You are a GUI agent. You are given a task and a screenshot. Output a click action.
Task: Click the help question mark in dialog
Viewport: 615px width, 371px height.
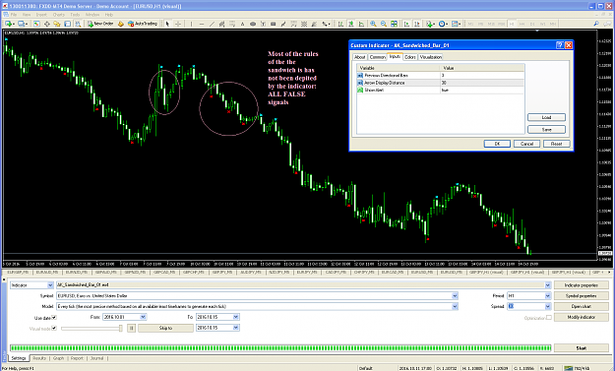(560, 45)
